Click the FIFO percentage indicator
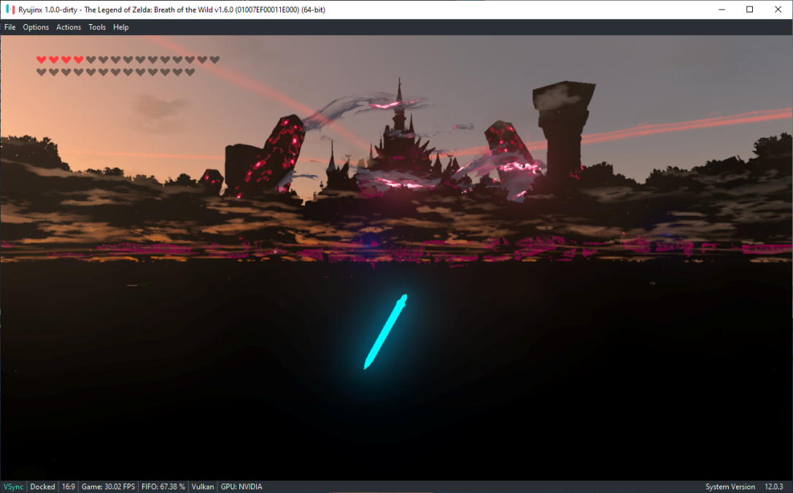Viewport: 793px width, 493px height. coord(163,486)
